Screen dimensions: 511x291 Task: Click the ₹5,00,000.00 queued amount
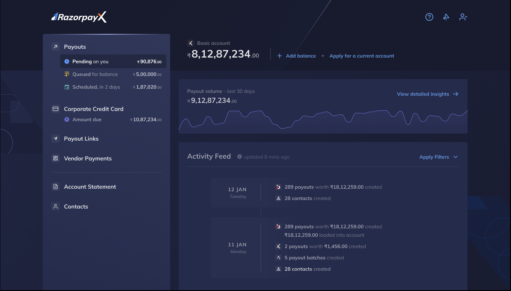(x=147, y=74)
